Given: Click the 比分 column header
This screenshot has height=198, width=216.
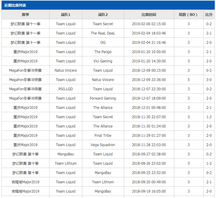Looking at the screenshot, I should pos(209,15).
